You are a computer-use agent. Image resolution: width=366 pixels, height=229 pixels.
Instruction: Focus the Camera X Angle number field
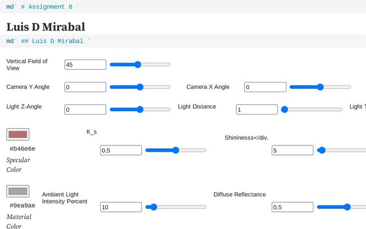pos(265,87)
